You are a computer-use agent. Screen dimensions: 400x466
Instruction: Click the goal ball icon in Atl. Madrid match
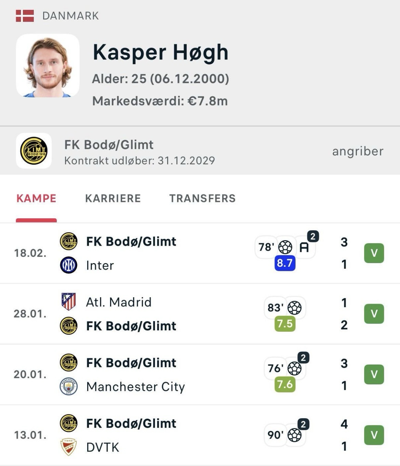pyautogui.click(x=294, y=308)
